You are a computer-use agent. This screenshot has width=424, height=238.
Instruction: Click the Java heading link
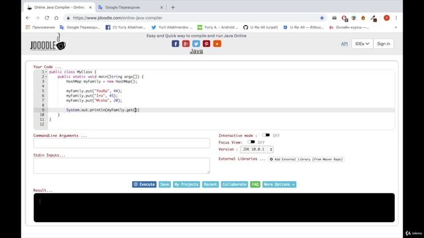196,51
